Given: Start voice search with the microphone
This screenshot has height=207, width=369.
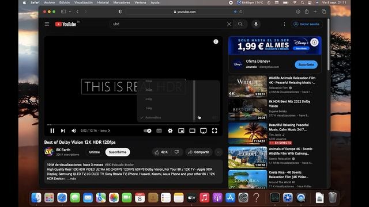Looking at the screenshot, I should coord(256,24).
